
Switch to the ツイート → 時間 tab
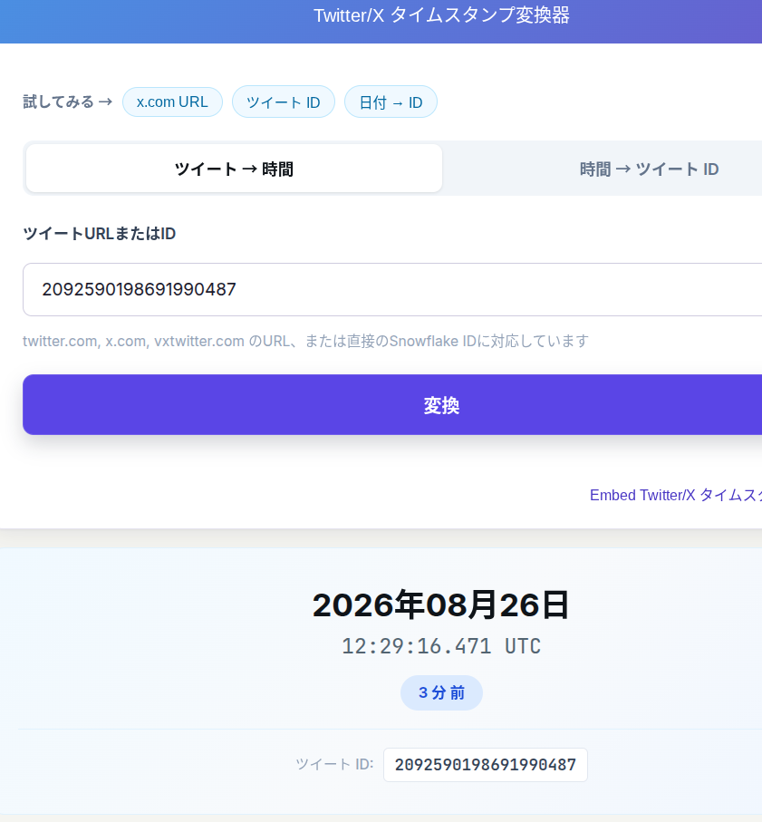click(234, 169)
